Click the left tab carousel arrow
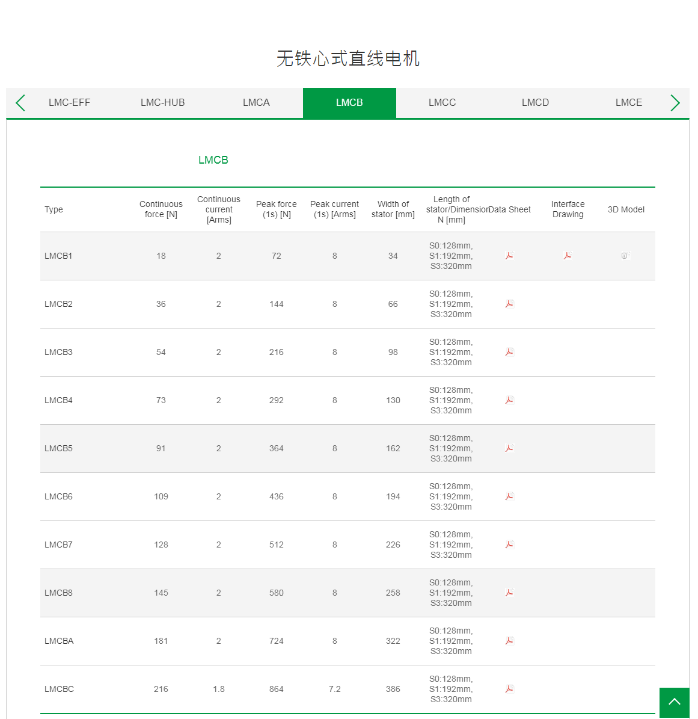This screenshot has width=698, height=719. pyautogui.click(x=20, y=103)
